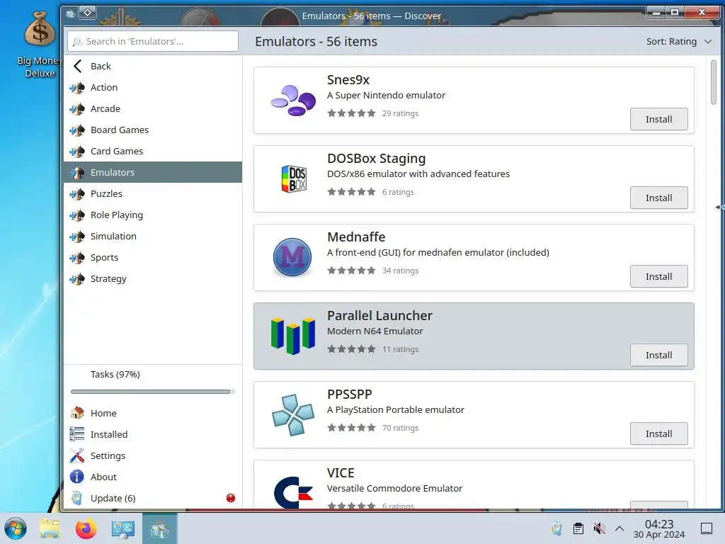Click the Home house icon in sidebar

click(x=76, y=413)
